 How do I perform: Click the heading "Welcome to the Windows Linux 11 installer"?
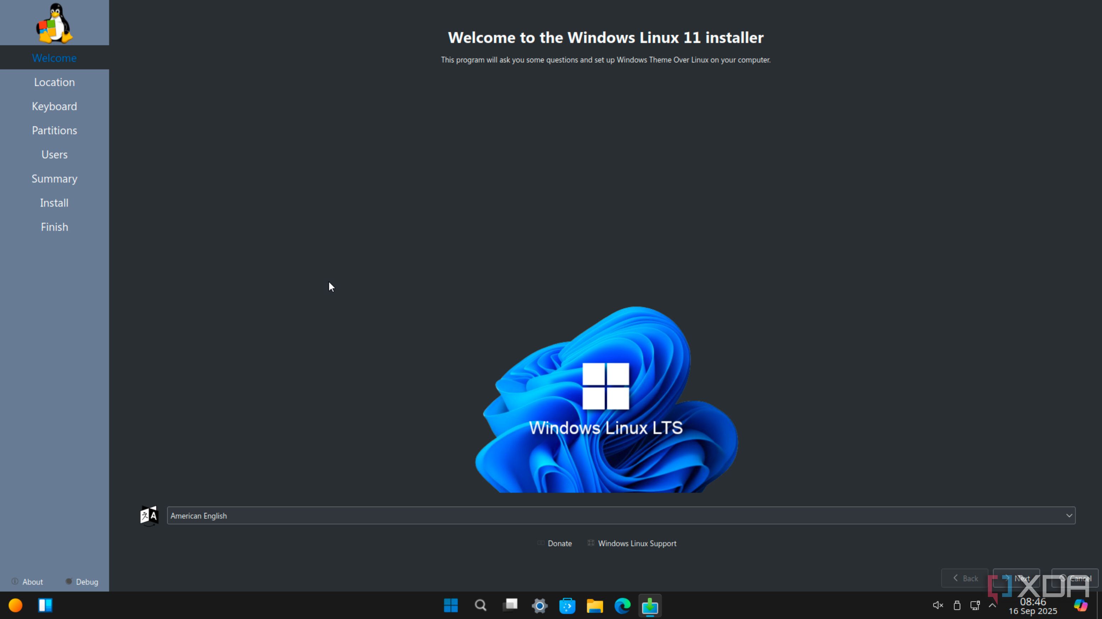[606, 38]
